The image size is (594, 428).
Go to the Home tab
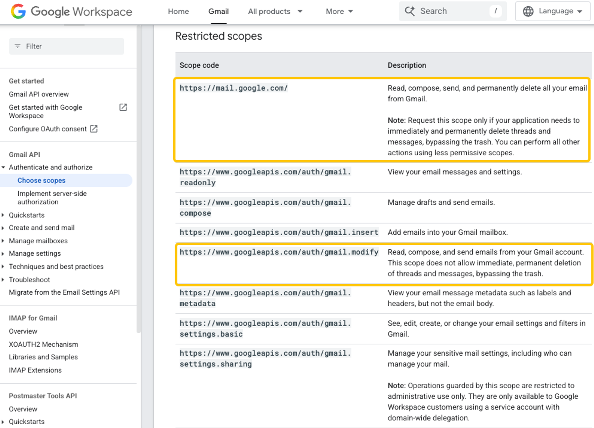(178, 12)
